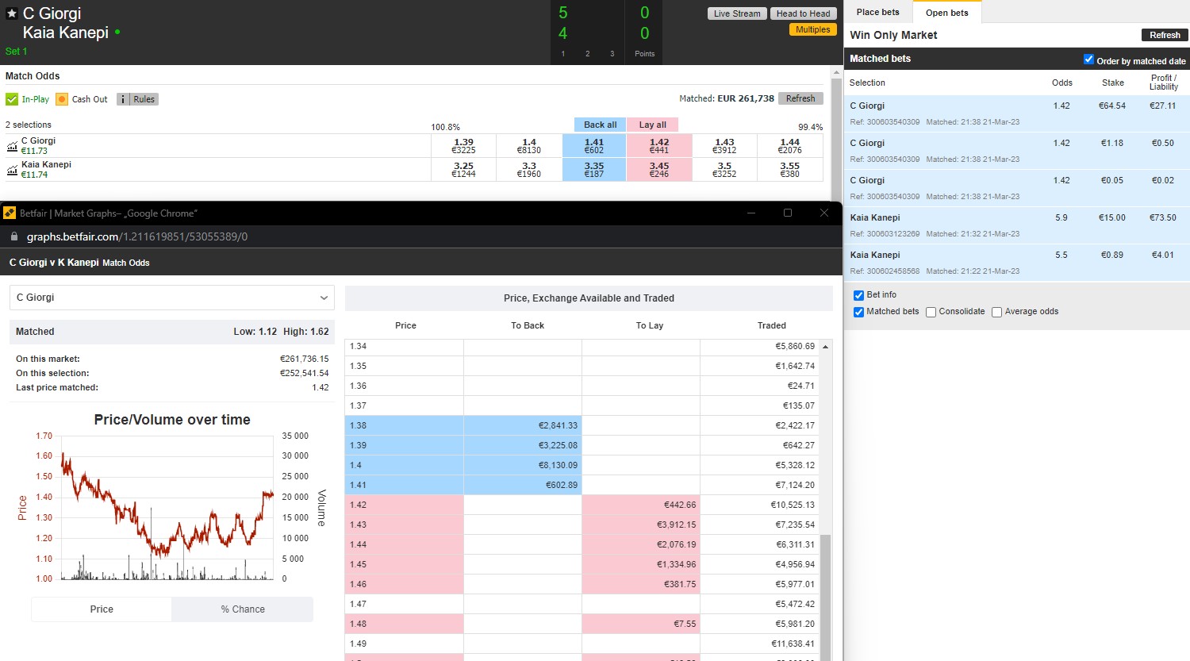Click the Live Stream button
1190x661 pixels.
click(x=737, y=13)
